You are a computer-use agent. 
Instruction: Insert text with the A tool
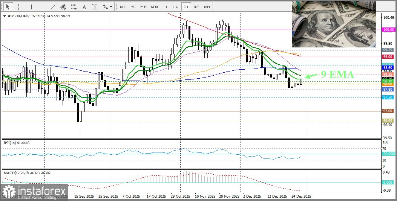(x=84, y=7)
